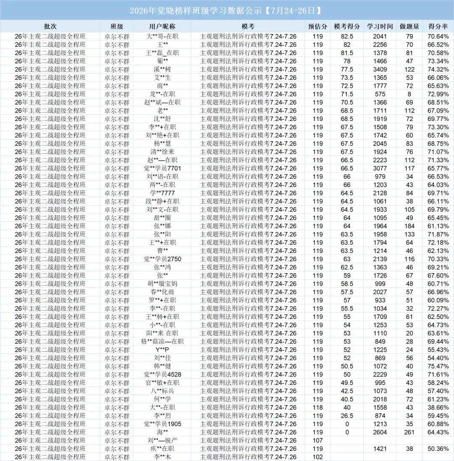Select nickname cell "段**静+在职"
Screen dimensions: 454x461
[x=162, y=201]
